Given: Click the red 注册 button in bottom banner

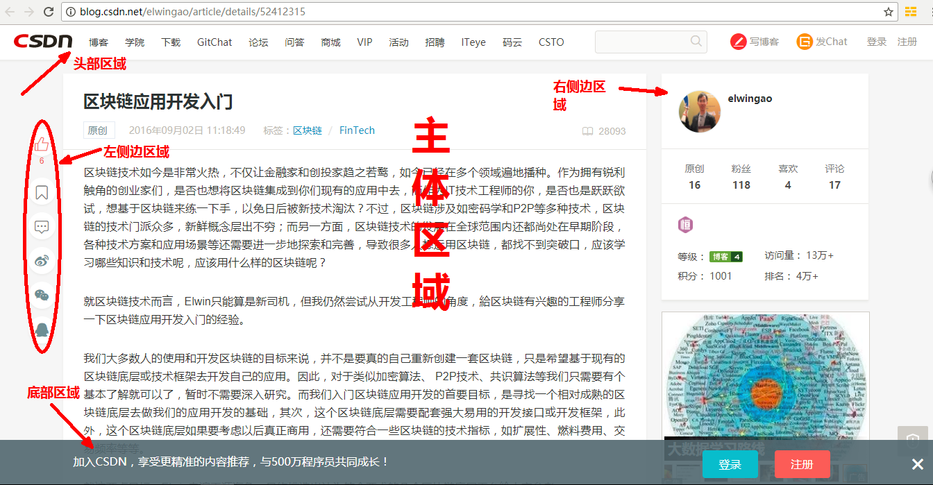Looking at the screenshot, I should (802, 464).
